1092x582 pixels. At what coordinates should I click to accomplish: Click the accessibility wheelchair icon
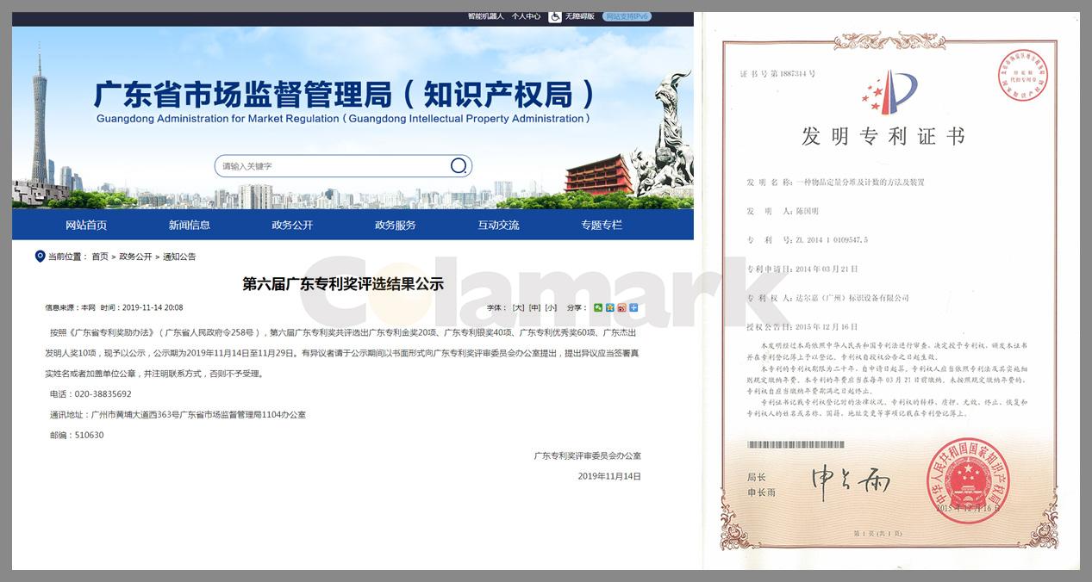point(555,16)
